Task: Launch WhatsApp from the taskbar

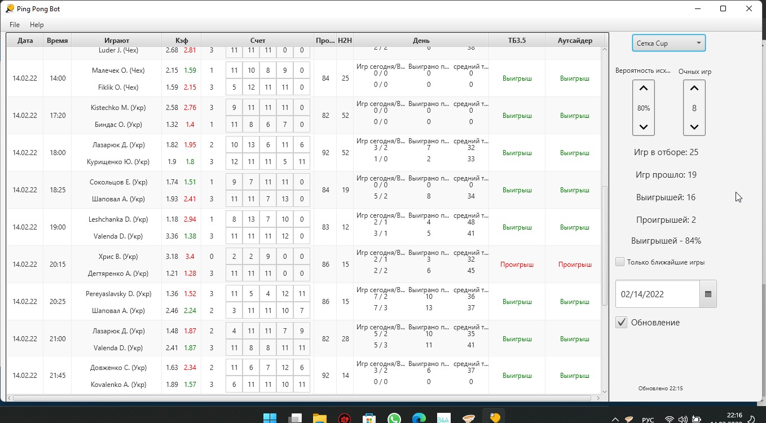Action: coord(394,418)
